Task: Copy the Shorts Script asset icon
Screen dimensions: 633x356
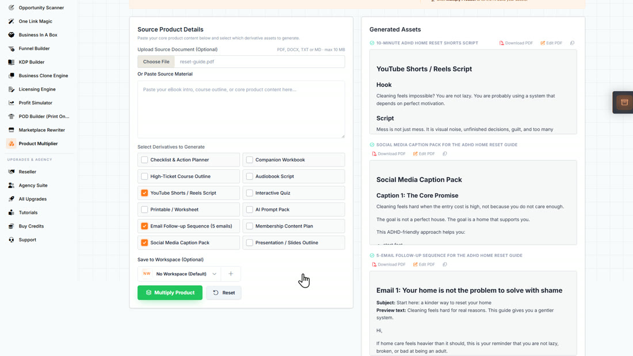Action: point(572,43)
